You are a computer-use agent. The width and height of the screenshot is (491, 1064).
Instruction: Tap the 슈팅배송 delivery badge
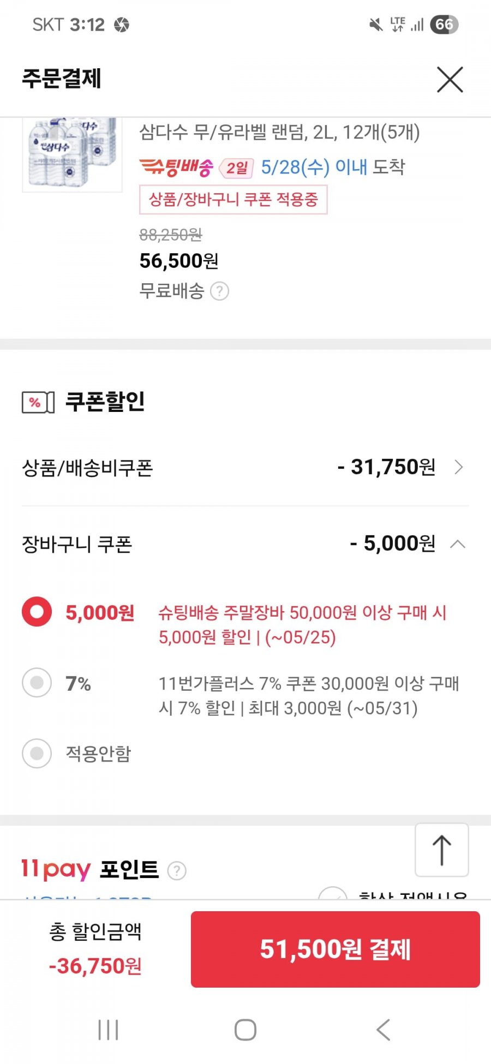click(x=176, y=167)
